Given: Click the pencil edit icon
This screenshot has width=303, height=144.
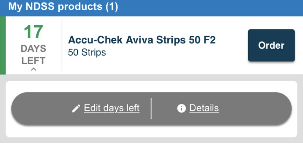Looking at the screenshot, I should [76, 109].
